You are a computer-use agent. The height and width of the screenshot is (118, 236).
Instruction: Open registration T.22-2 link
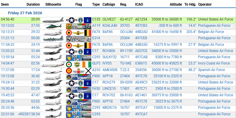pos(125,70)
